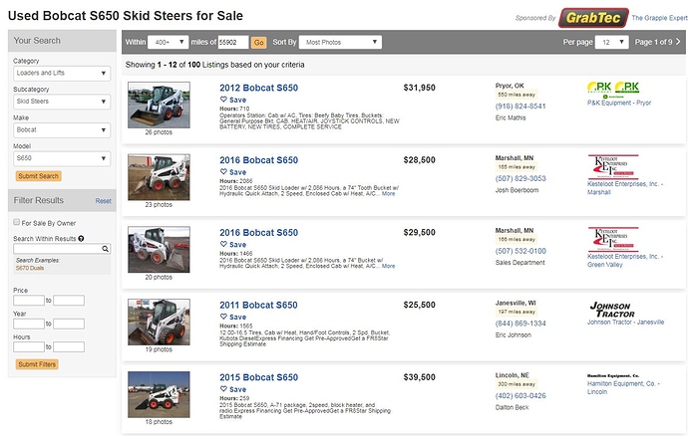Click the P&K Equipment dealer logo

[x=613, y=90]
